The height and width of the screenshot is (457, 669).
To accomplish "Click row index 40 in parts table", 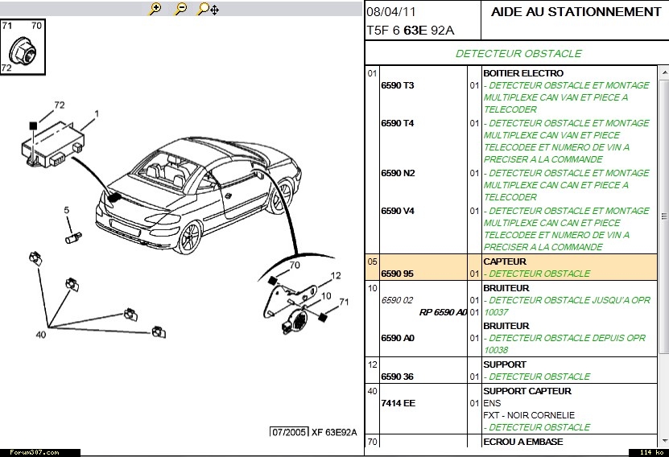I will point(372,391).
